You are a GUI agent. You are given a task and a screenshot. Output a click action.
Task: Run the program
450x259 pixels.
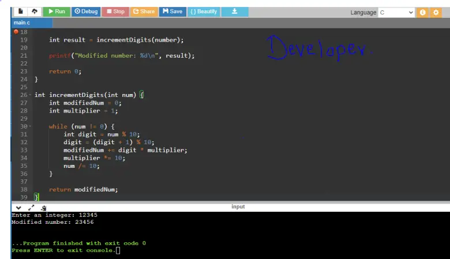(x=57, y=12)
